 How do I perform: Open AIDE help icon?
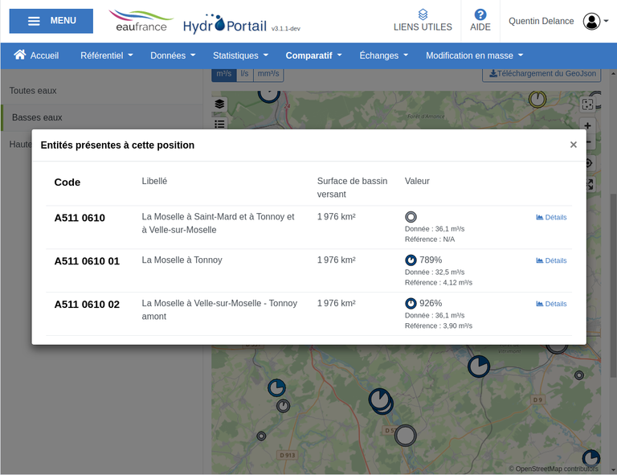480,14
